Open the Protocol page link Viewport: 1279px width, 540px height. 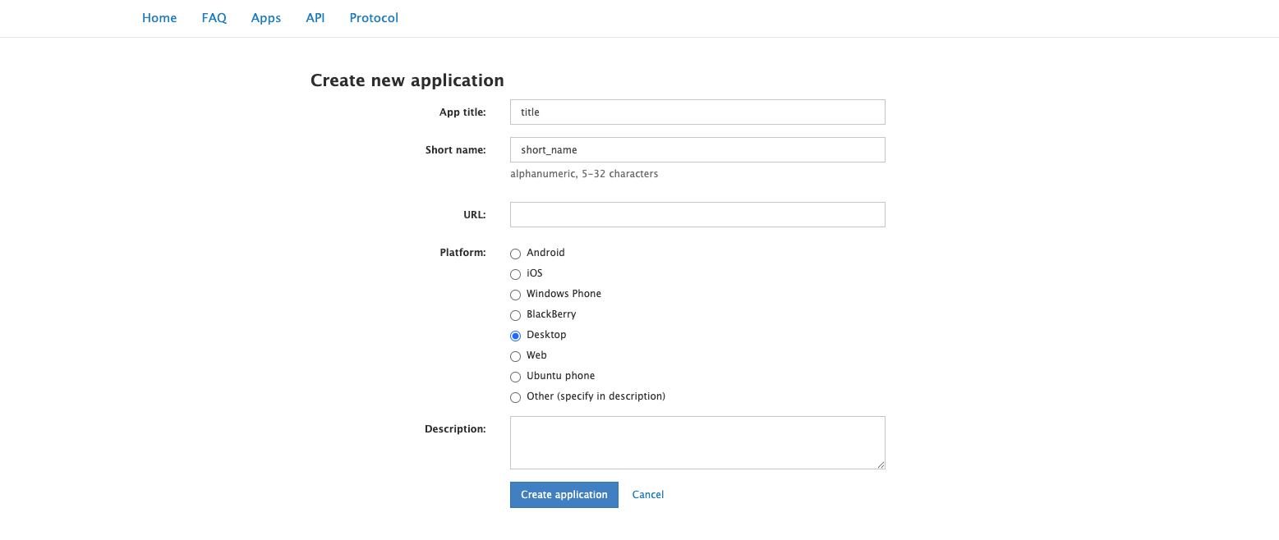[x=374, y=18]
